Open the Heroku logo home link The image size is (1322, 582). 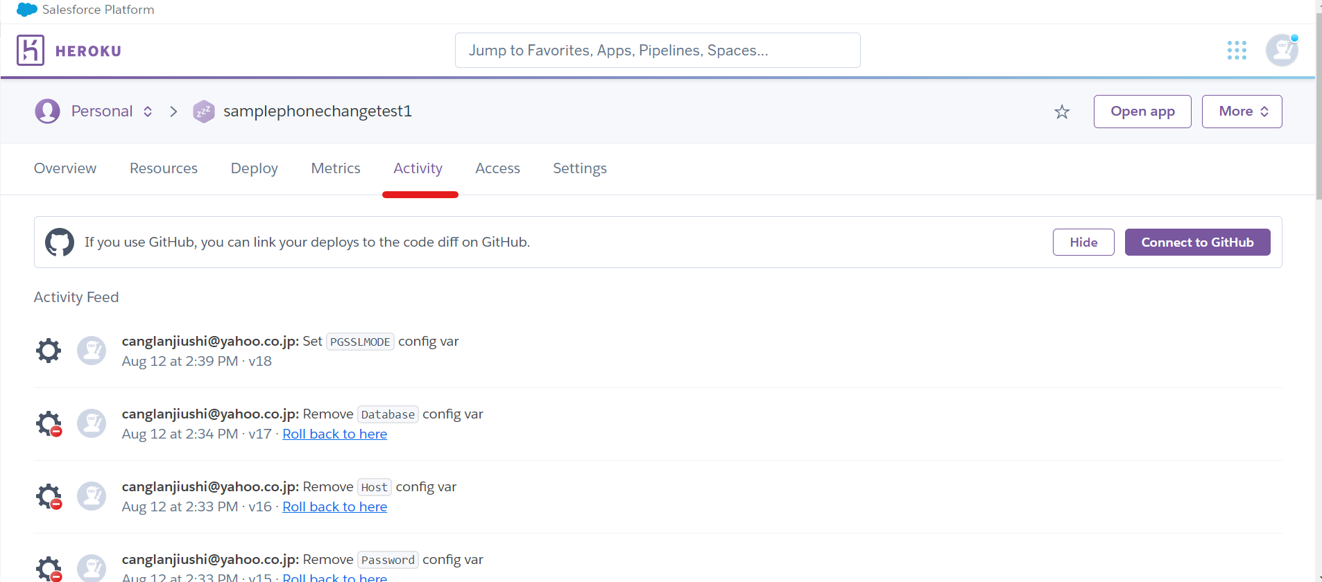31,50
